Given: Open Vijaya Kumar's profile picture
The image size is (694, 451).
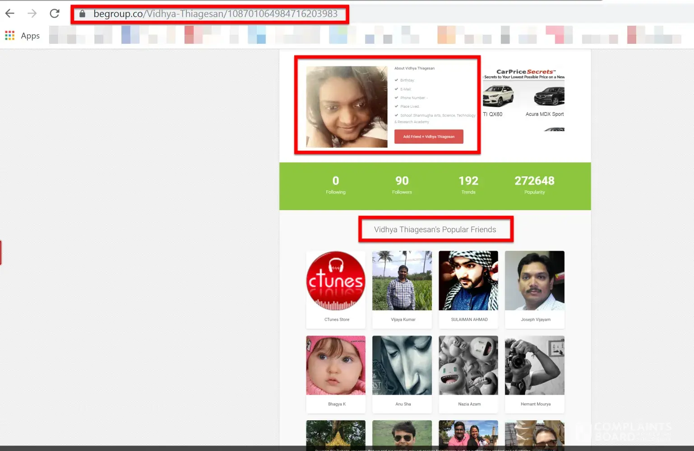Looking at the screenshot, I should click(402, 281).
